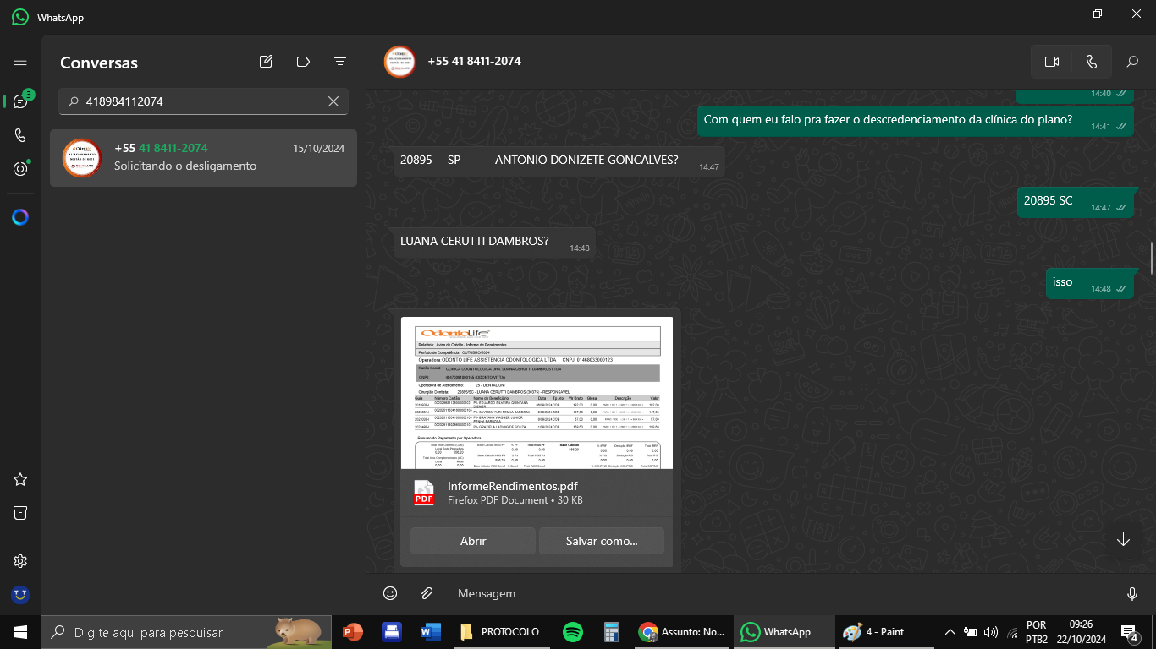Open the emoji picker
Screen dimensions: 1156x649
pyautogui.click(x=390, y=594)
